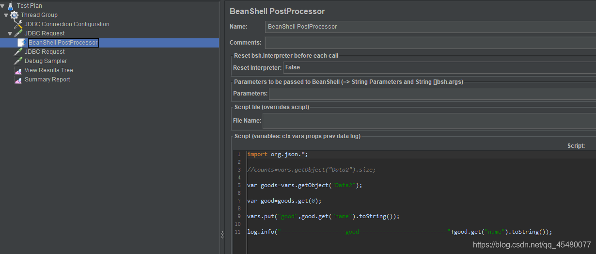Click the Debug Sampler pipette icon
Viewport: 596px width, 254px height.
click(18, 61)
